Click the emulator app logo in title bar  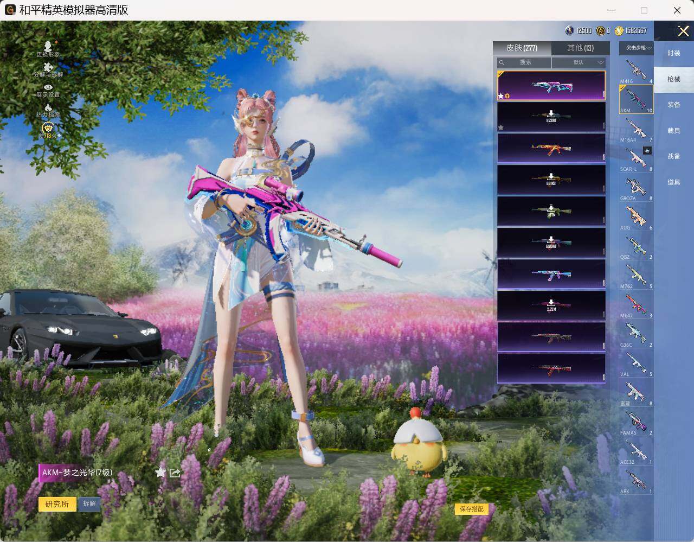(x=10, y=10)
